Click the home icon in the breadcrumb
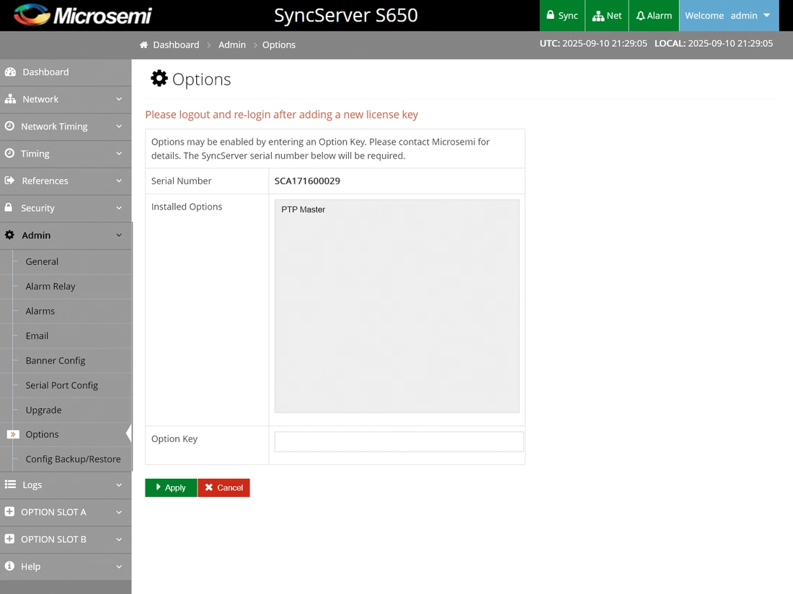The image size is (793, 594). click(x=143, y=45)
